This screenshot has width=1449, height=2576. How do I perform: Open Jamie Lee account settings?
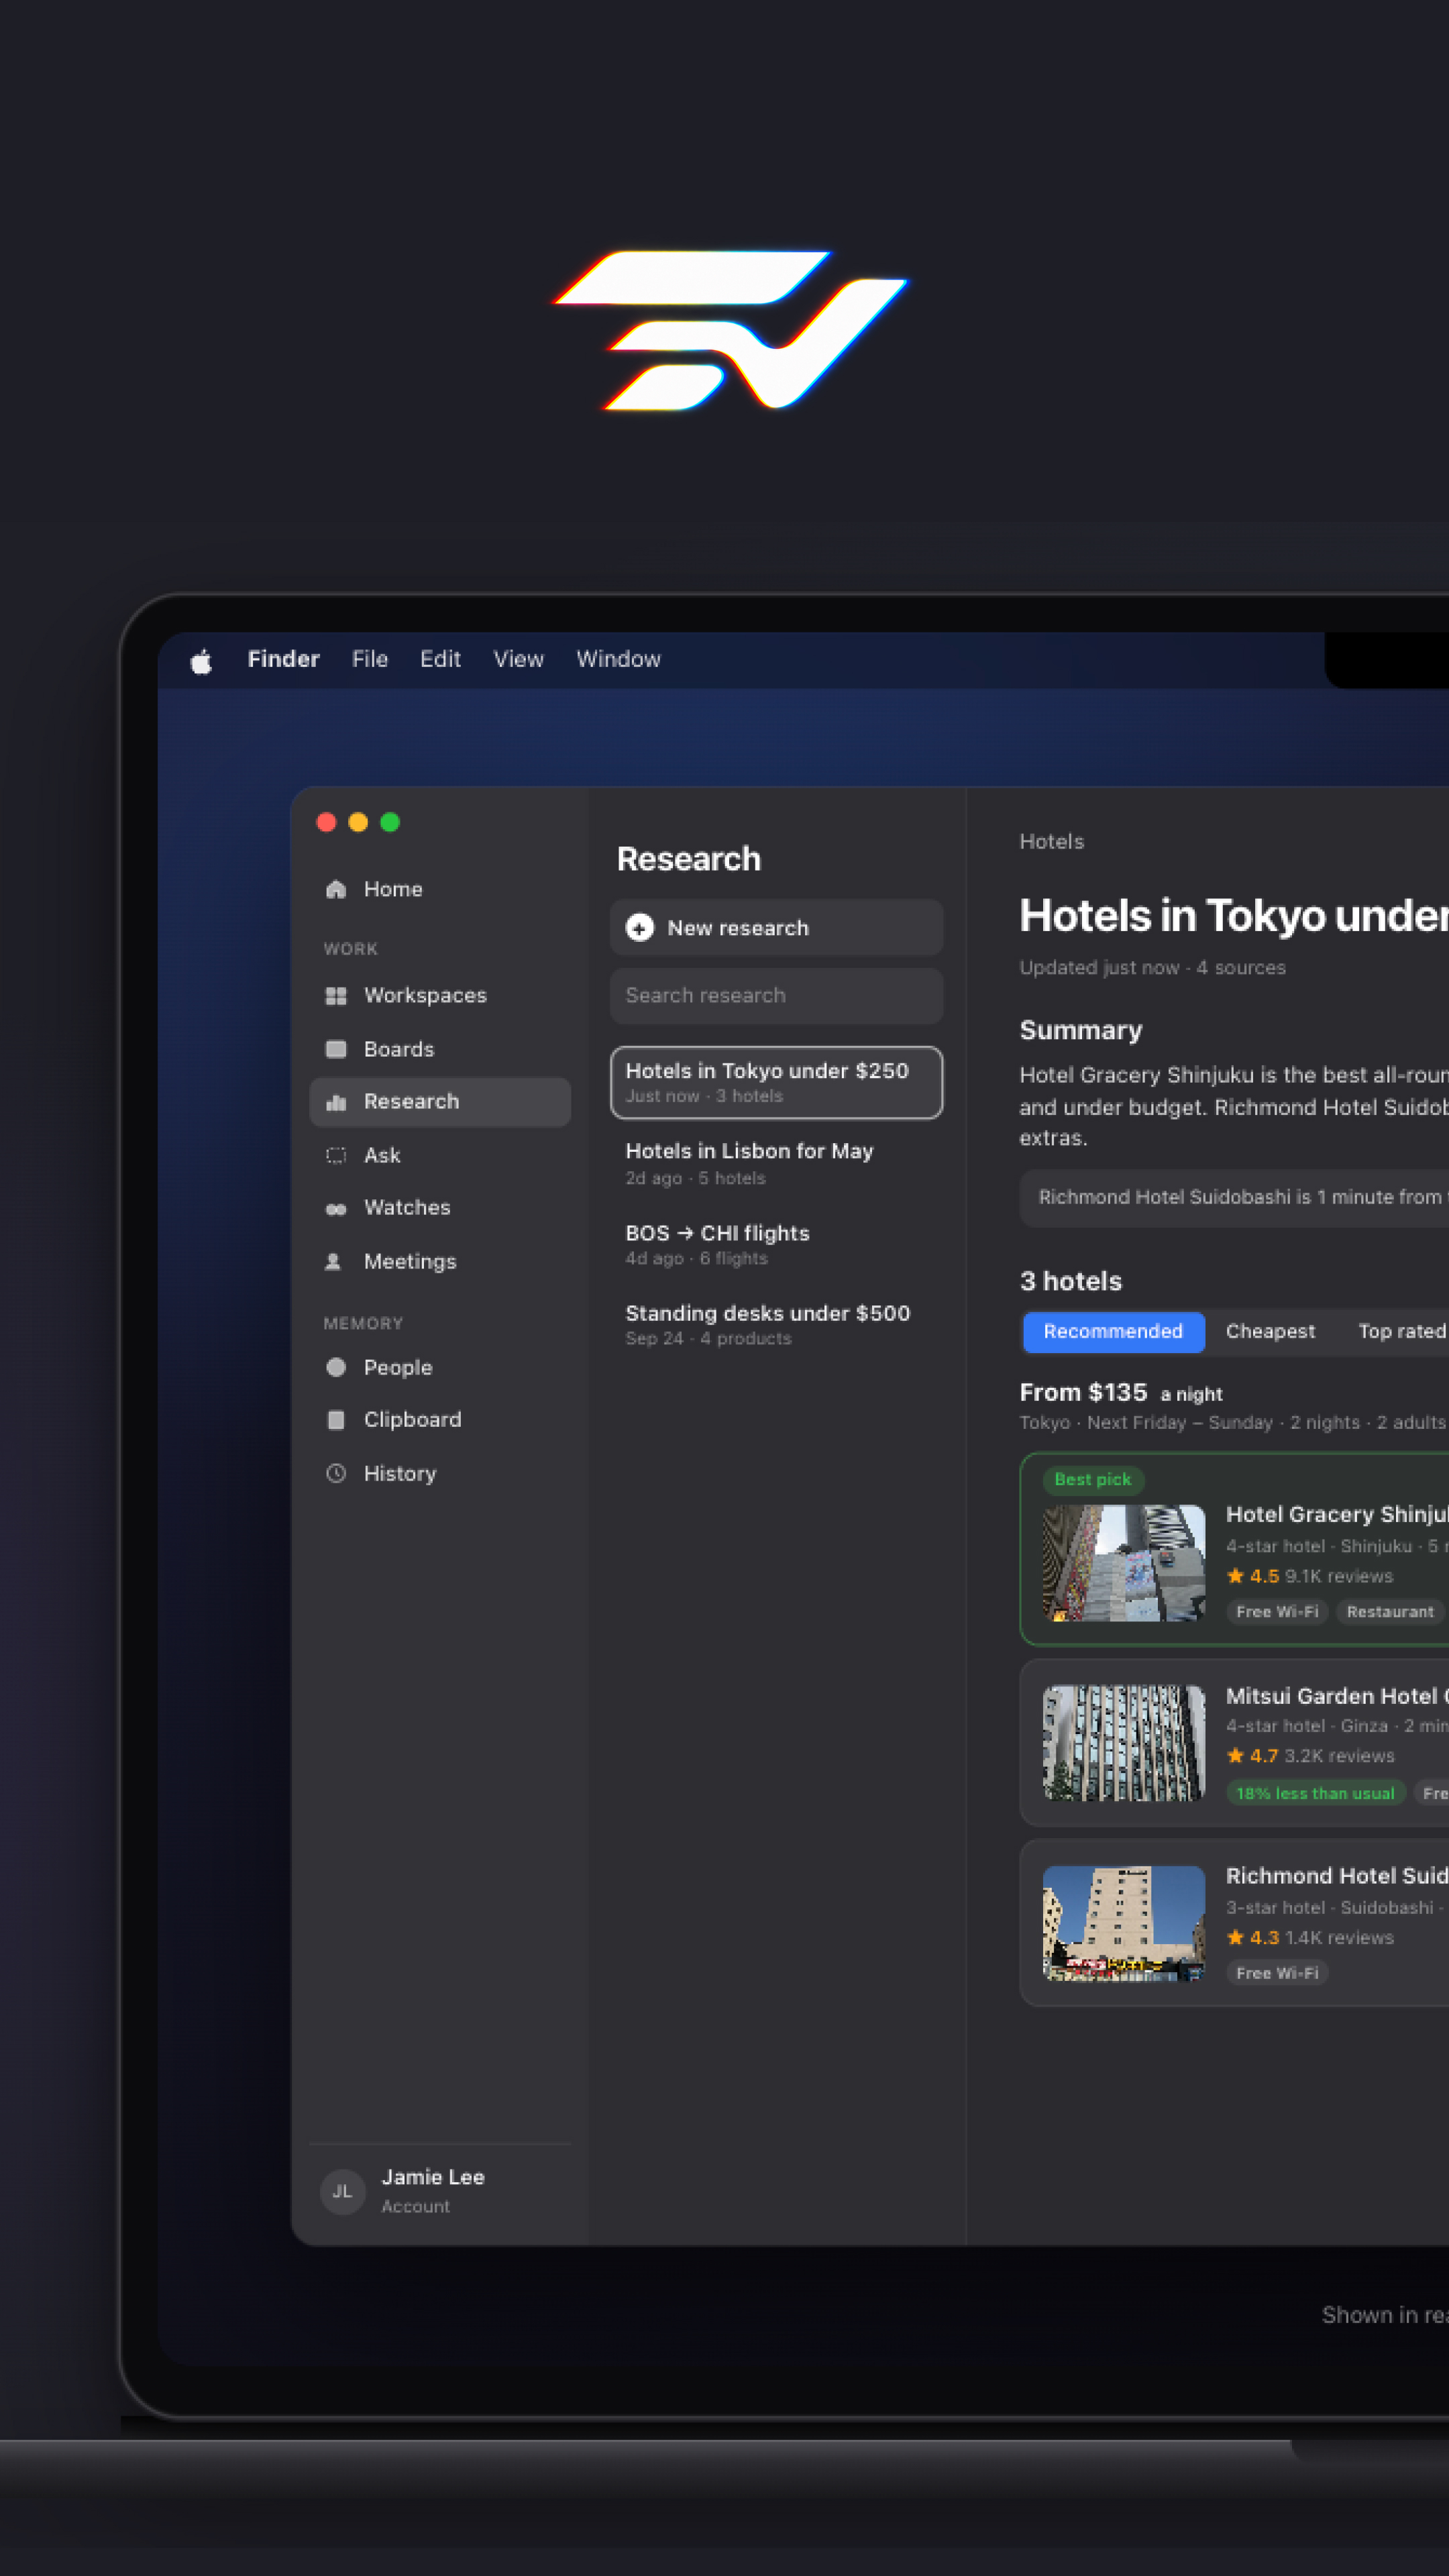[x=440, y=2191]
